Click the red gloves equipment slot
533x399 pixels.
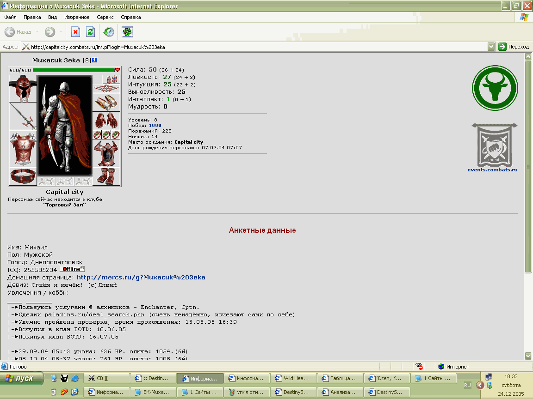(x=106, y=121)
